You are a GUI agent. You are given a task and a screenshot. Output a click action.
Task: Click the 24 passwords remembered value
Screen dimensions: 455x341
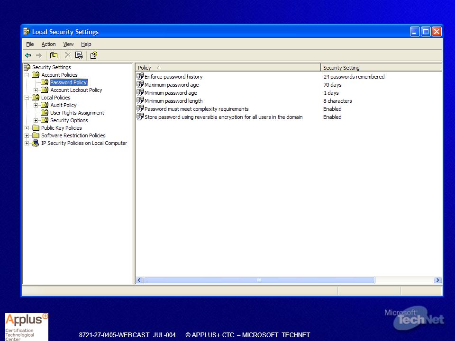354,77
